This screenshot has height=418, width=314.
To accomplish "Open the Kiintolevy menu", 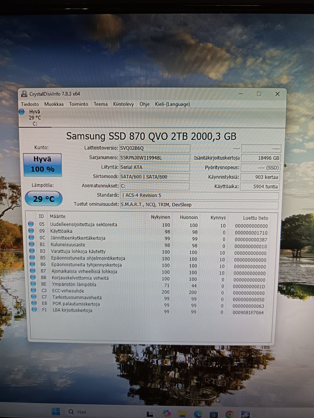I will pyautogui.click(x=123, y=104).
